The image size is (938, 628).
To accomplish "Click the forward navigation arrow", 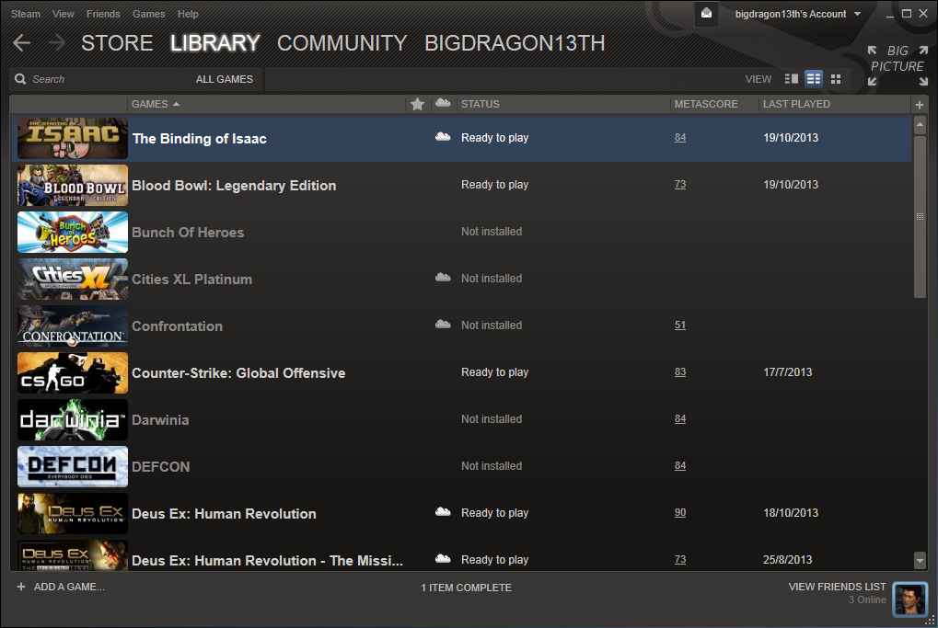I will (x=56, y=43).
